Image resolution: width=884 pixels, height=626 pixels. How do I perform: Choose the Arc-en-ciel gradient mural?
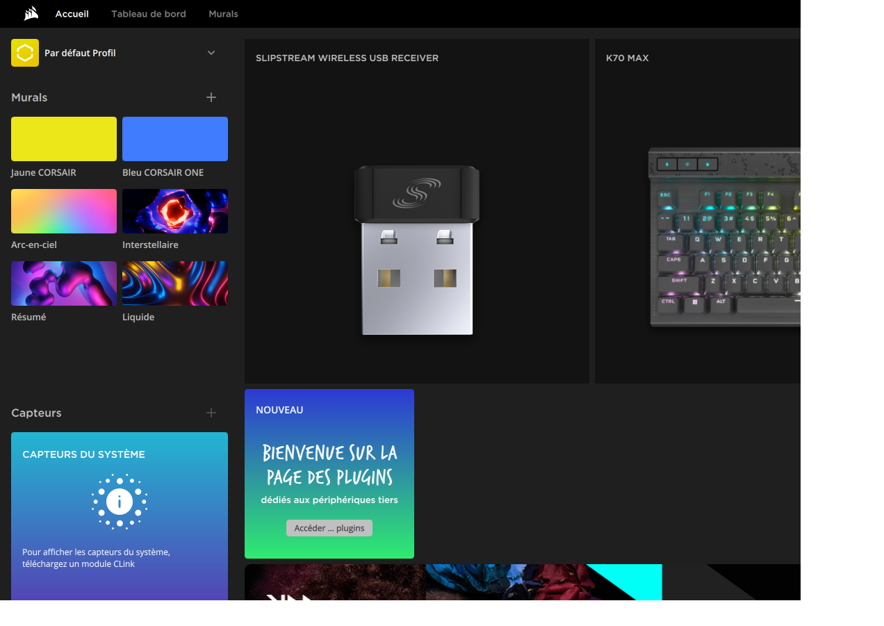(64, 211)
